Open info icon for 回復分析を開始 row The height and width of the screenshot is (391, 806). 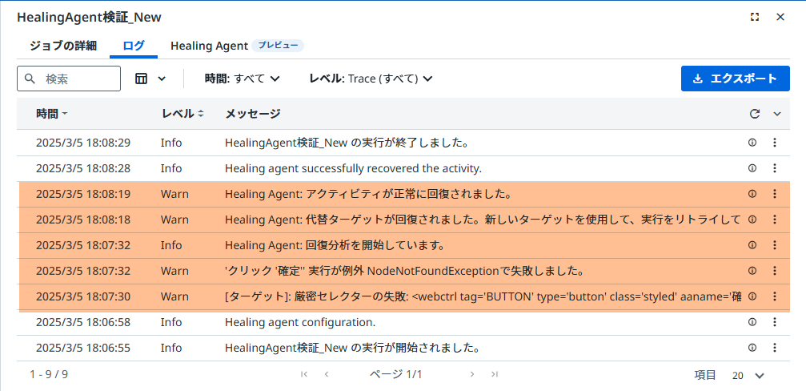[752, 245]
